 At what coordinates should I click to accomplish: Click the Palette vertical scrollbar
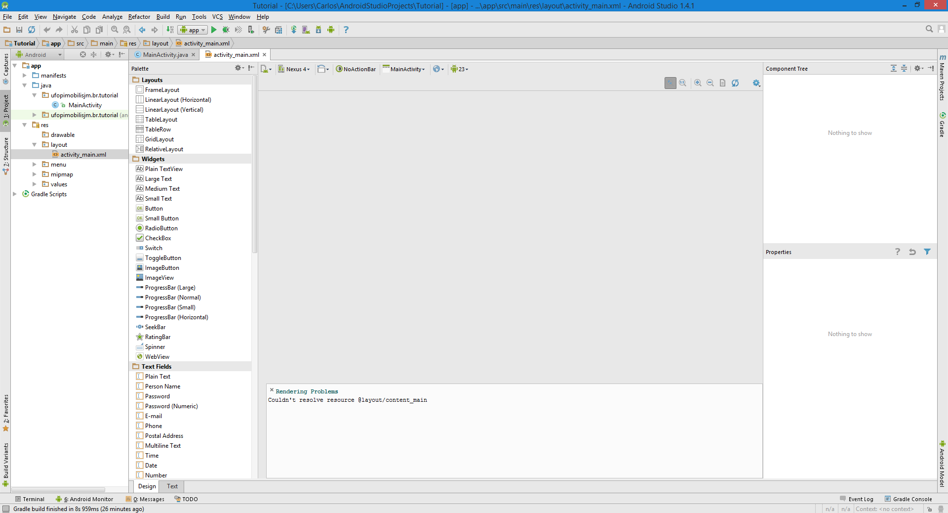[255, 164]
